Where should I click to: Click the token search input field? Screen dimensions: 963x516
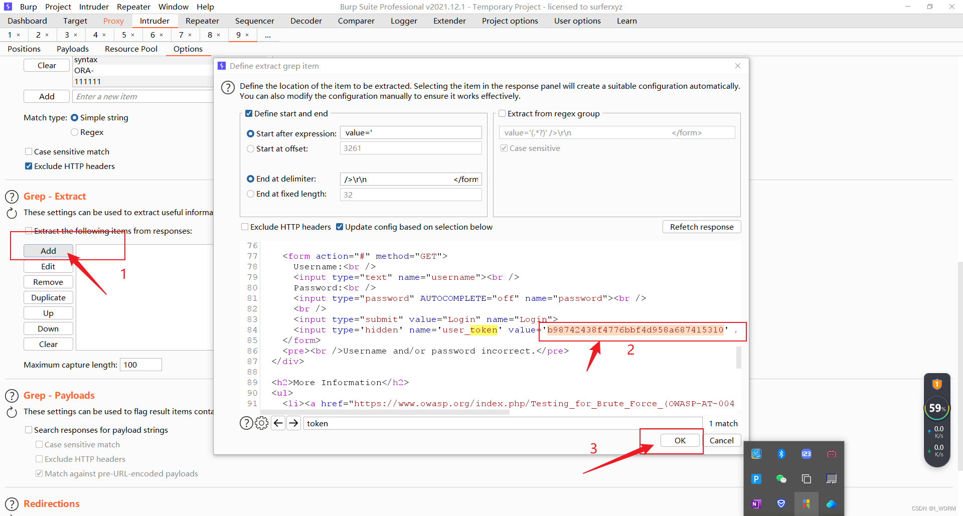[x=503, y=424]
